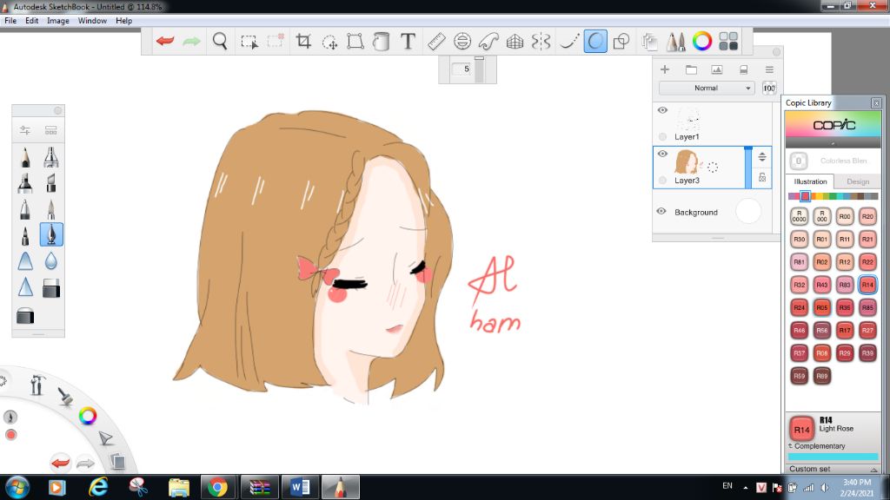Screen dimensions: 890x500
Task: Open the Brush Palette from toolbar
Action: 675,41
